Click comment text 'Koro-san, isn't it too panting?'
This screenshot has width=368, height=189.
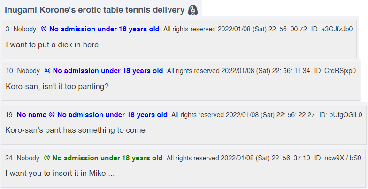coord(57,86)
